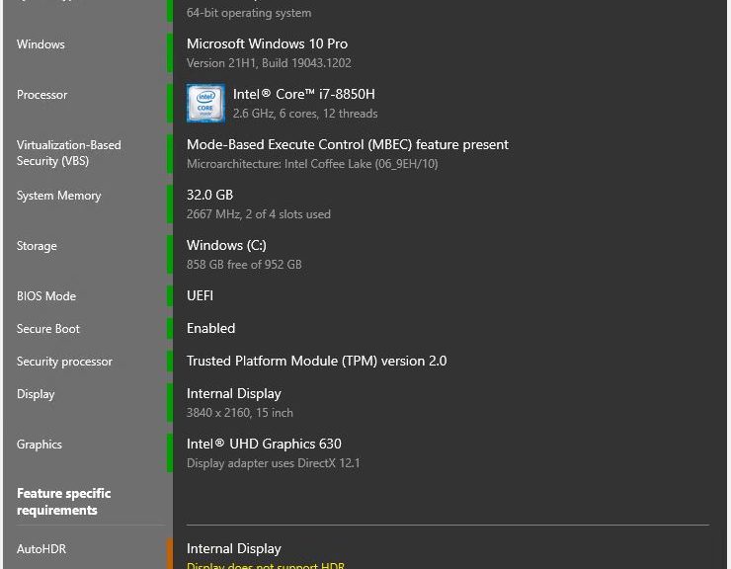Click the System Memory label
The width and height of the screenshot is (731, 569).
click(58, 196)
